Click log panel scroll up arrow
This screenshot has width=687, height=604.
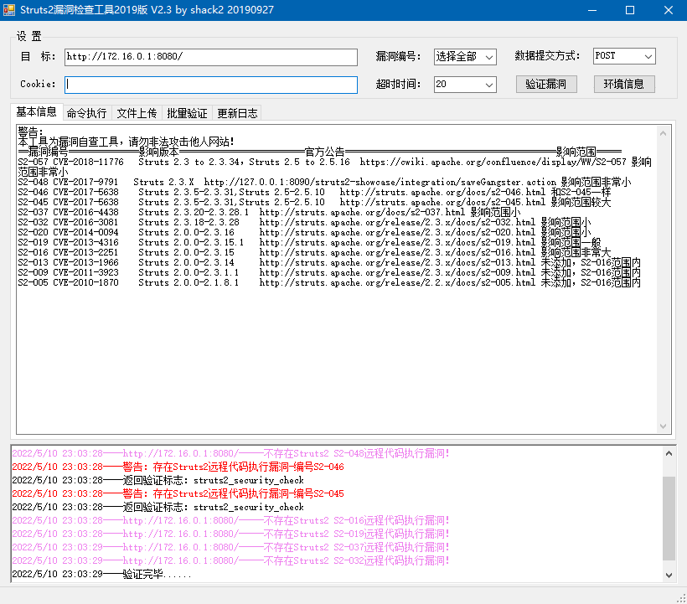[669, 454]
